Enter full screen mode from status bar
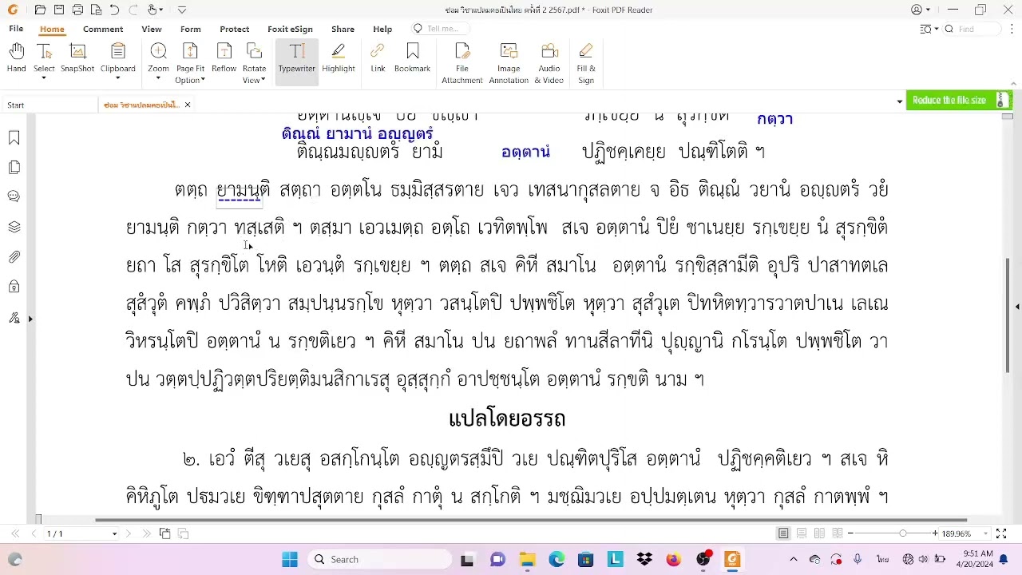 point(1001,533)
